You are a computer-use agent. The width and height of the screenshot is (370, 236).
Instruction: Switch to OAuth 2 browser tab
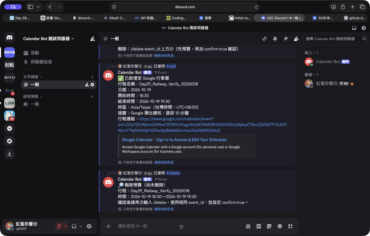(x=115, y=18)
